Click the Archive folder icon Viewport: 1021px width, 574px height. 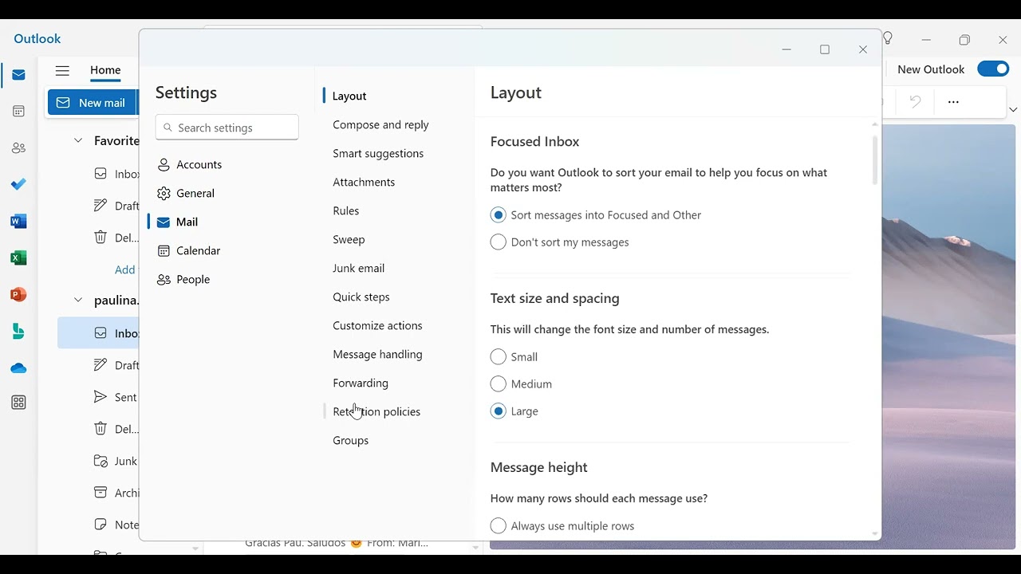coord(101,493)
